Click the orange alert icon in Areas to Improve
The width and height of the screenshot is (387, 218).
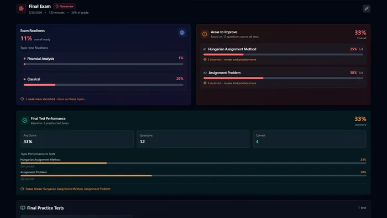pyautogui.click(x=205, y=34)
